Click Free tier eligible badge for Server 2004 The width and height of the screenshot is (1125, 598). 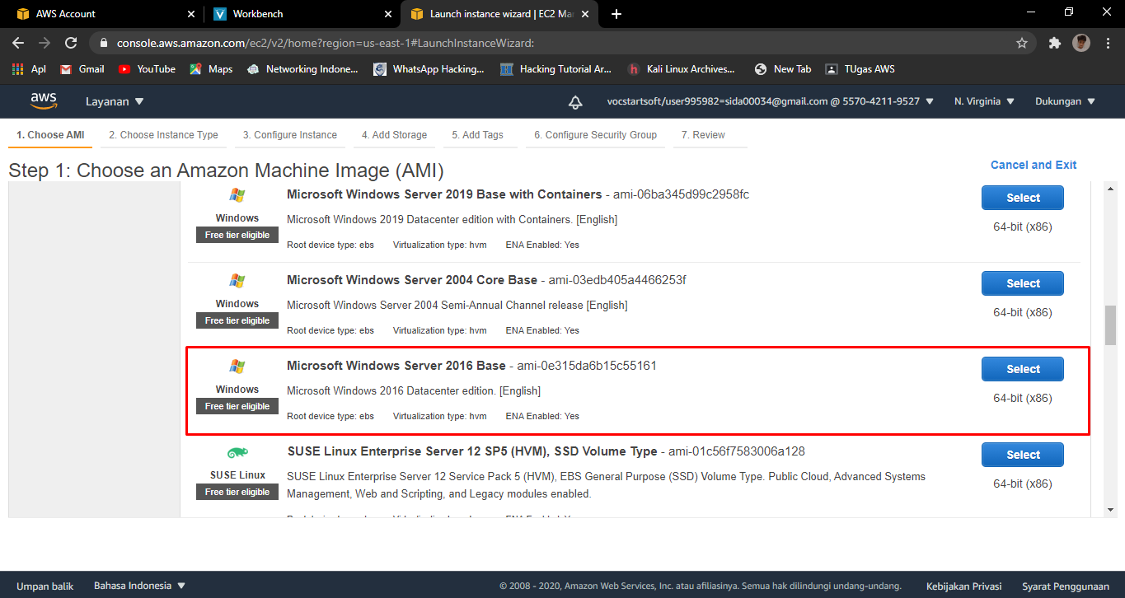pos(237,320)
